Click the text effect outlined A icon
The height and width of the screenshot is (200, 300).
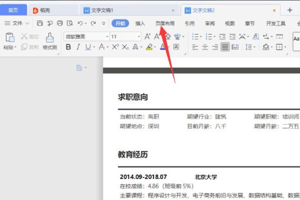(135, 47)
